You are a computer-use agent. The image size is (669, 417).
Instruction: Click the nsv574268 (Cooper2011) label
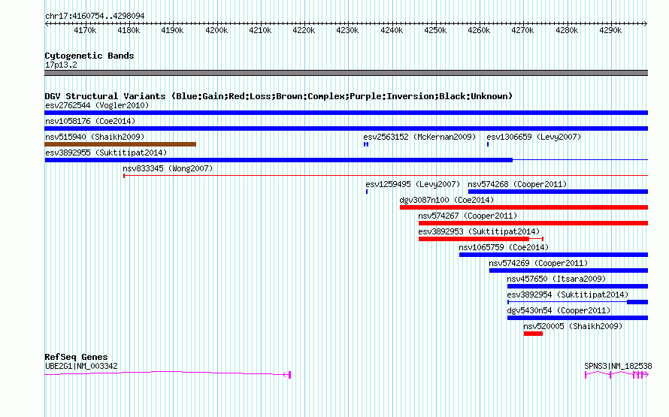(517, 184)
